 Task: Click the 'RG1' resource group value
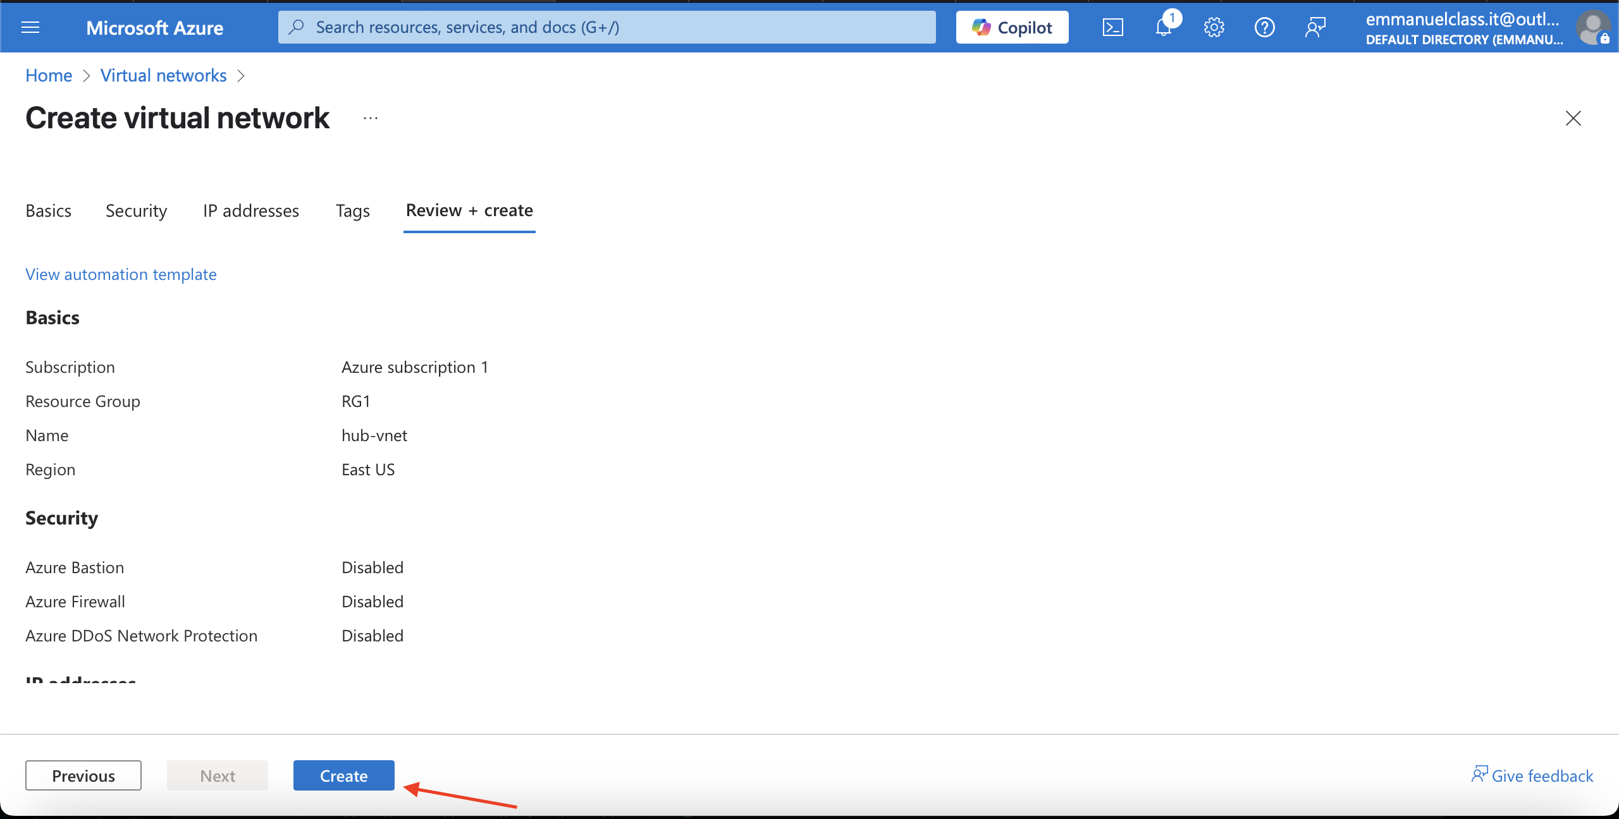click(x=356, y=401)
